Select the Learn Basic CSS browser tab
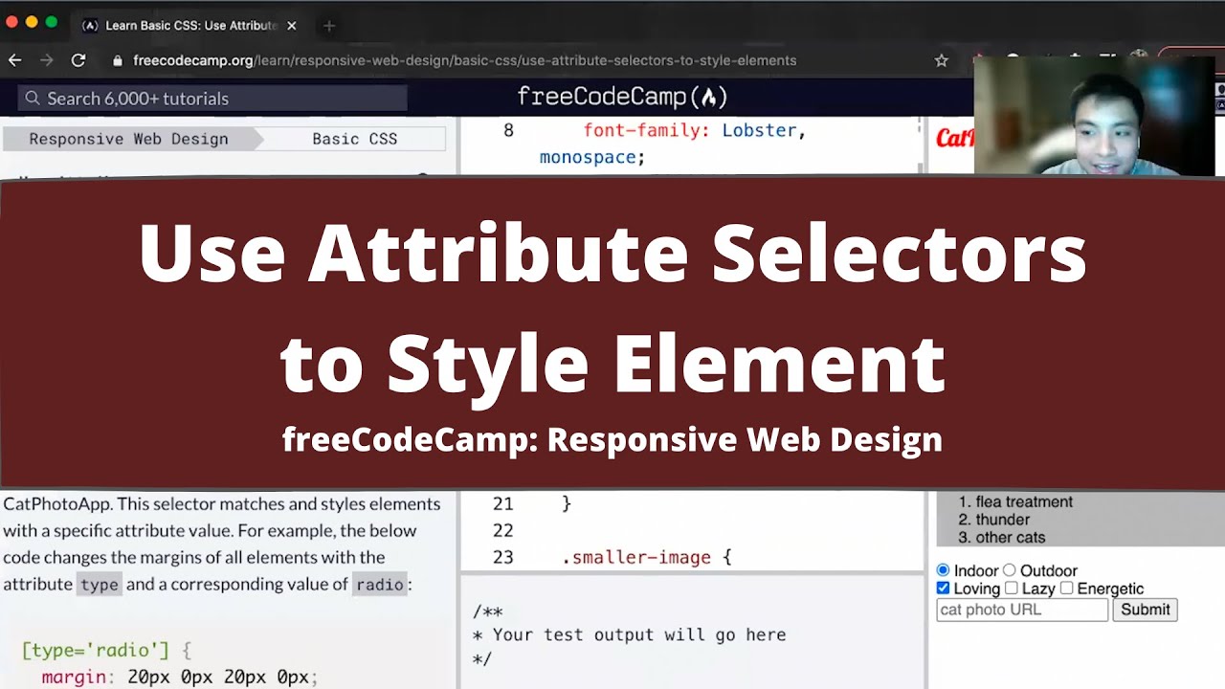Image resolution: width=1225 pixels, height=689 pixels. [x=189, y=26]
